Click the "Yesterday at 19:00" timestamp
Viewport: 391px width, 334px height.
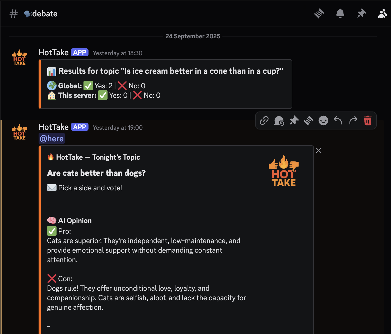point(118,128)
